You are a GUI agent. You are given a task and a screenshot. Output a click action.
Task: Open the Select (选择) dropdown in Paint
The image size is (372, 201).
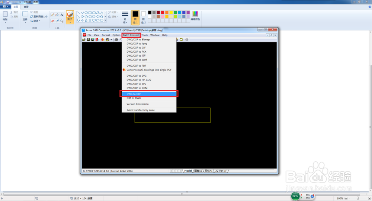pos(25,20)
